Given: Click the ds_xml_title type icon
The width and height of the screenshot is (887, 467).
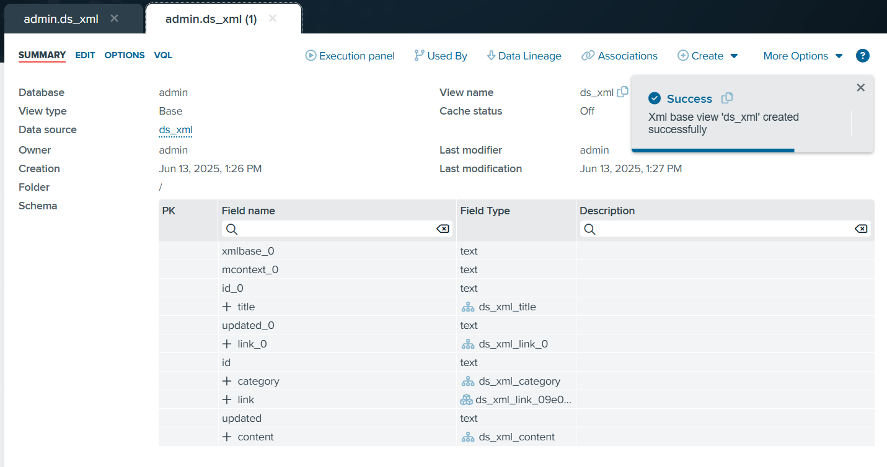Looking at the screenshot, I should point(468,307).
